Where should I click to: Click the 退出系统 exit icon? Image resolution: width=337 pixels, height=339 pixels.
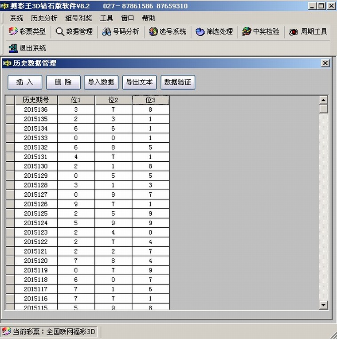pyautogui.click(x=13, y=48)
